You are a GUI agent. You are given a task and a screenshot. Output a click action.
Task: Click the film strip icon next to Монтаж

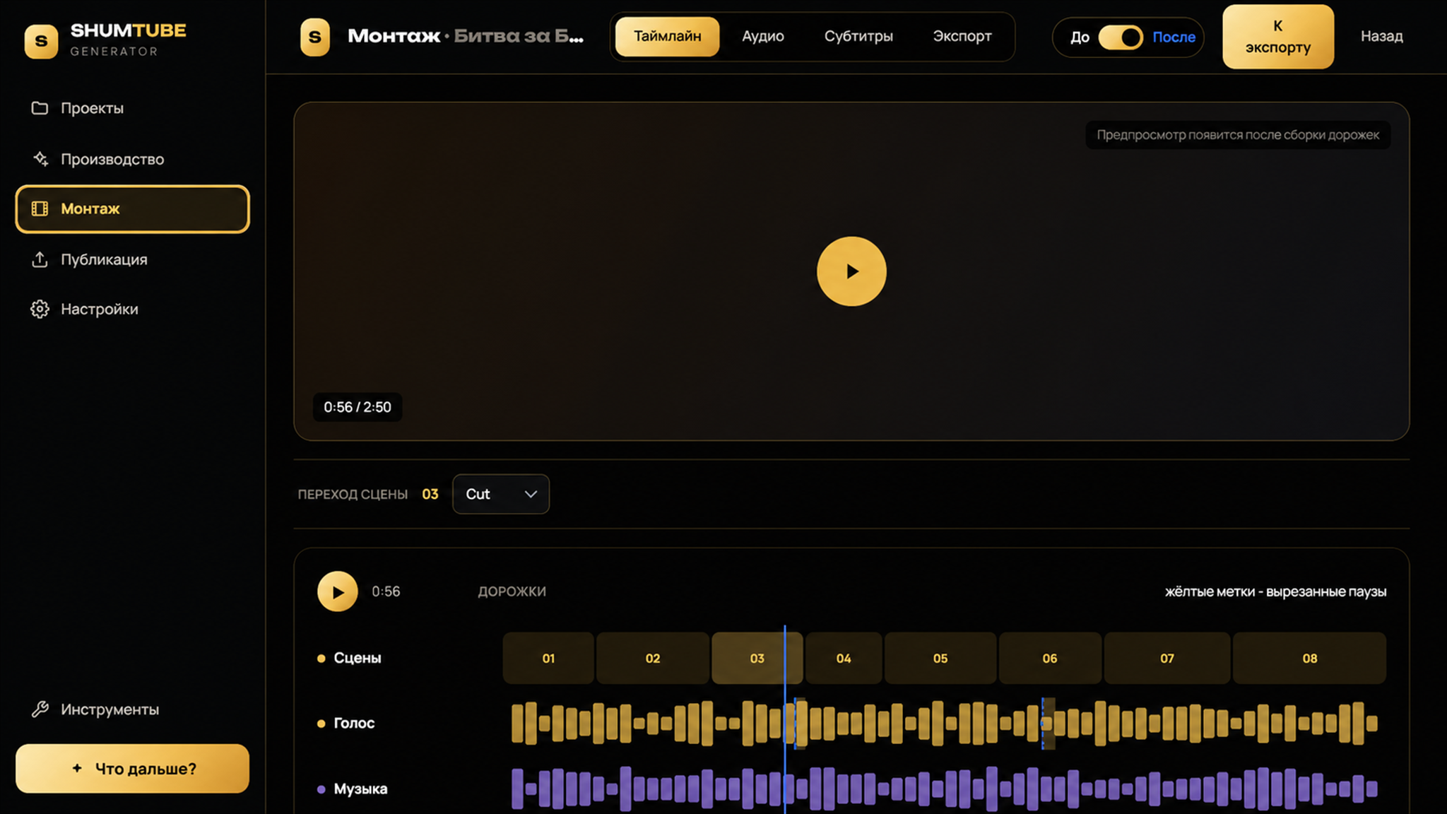(40, 208)
